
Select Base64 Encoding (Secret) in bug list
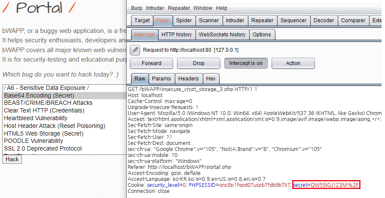click(64, 95)
